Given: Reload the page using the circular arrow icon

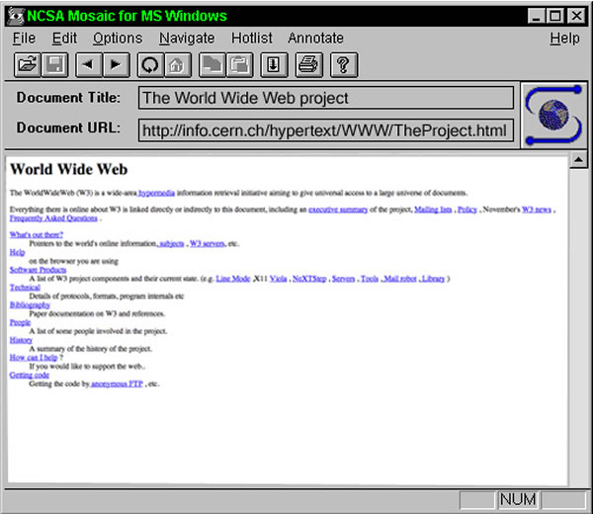Looking at the screenshot, I should (149, 65).
